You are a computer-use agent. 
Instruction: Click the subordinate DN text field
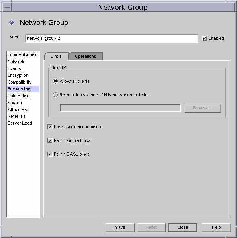(121, 108)
